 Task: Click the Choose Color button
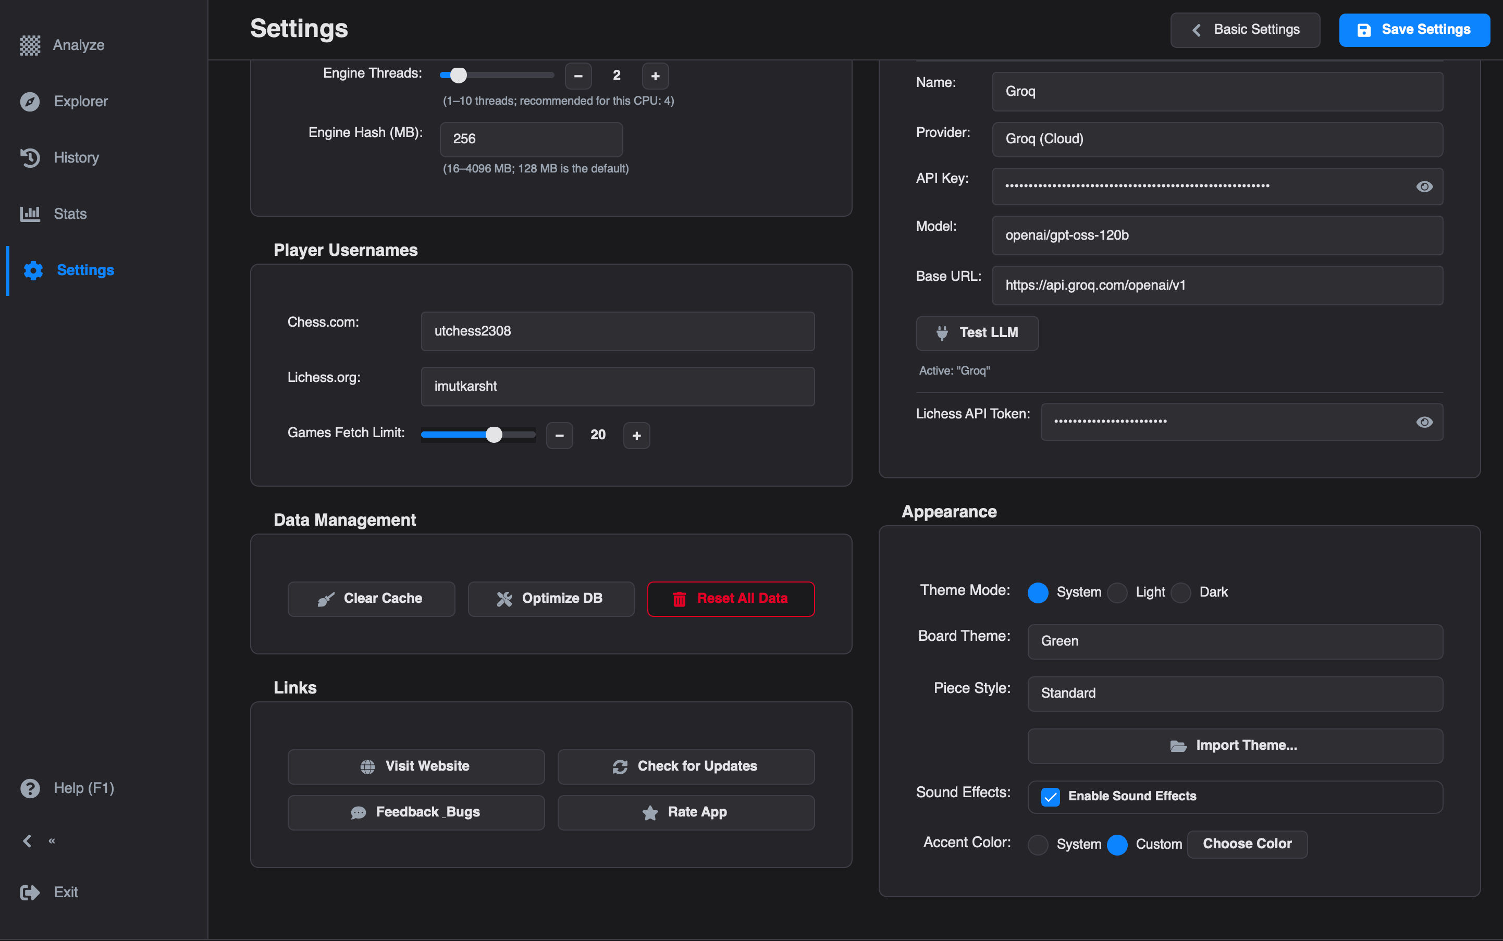coord(1247,845)
